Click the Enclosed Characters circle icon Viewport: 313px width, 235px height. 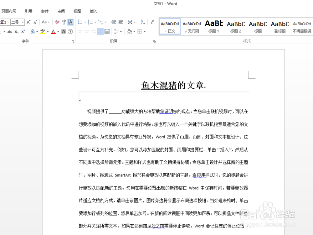tap(70, 32)
